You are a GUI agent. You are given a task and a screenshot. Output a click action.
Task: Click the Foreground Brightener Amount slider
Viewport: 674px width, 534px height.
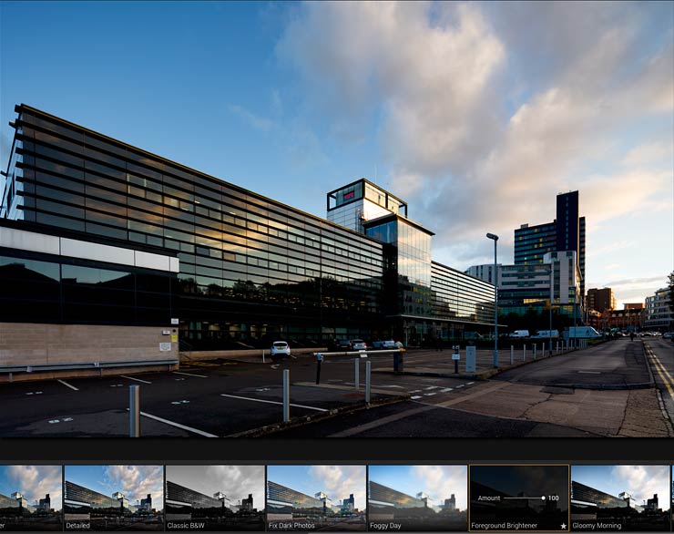click(x=525, y=498)
